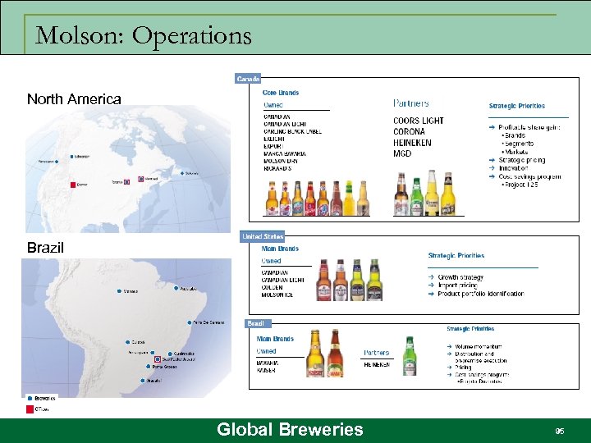Click the Heineken bottle in Brazil section

point(410,355)
